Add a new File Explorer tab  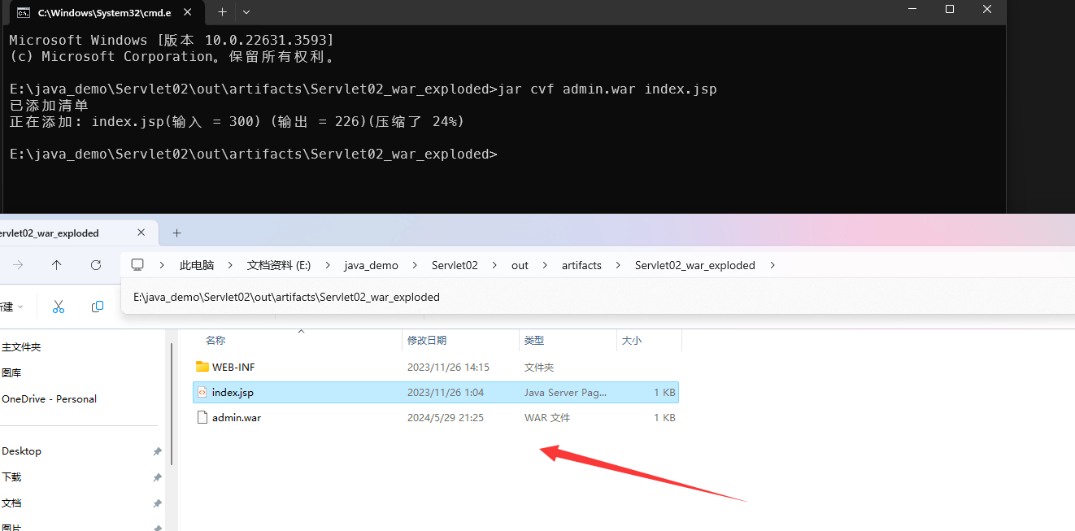[176, 233]
